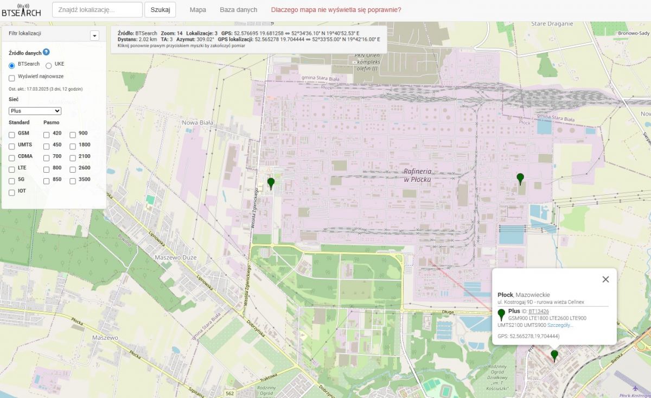Tick the 420 band checkbox
Image resolution: width=651 pixels, height=398 pixels.
click(x=47, y=134)
